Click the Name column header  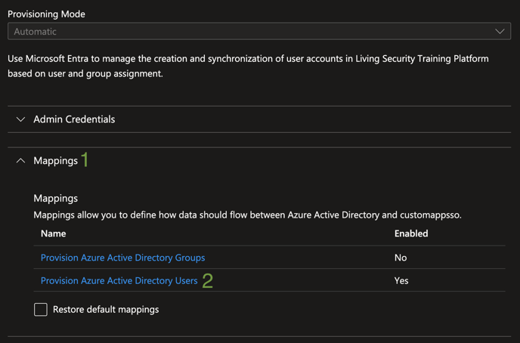click(x=53, y=233)
